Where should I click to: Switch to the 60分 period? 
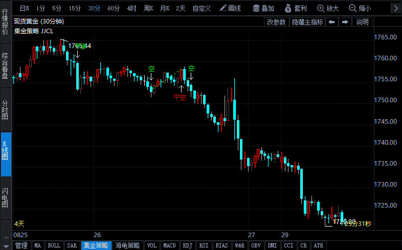(114, 9)
